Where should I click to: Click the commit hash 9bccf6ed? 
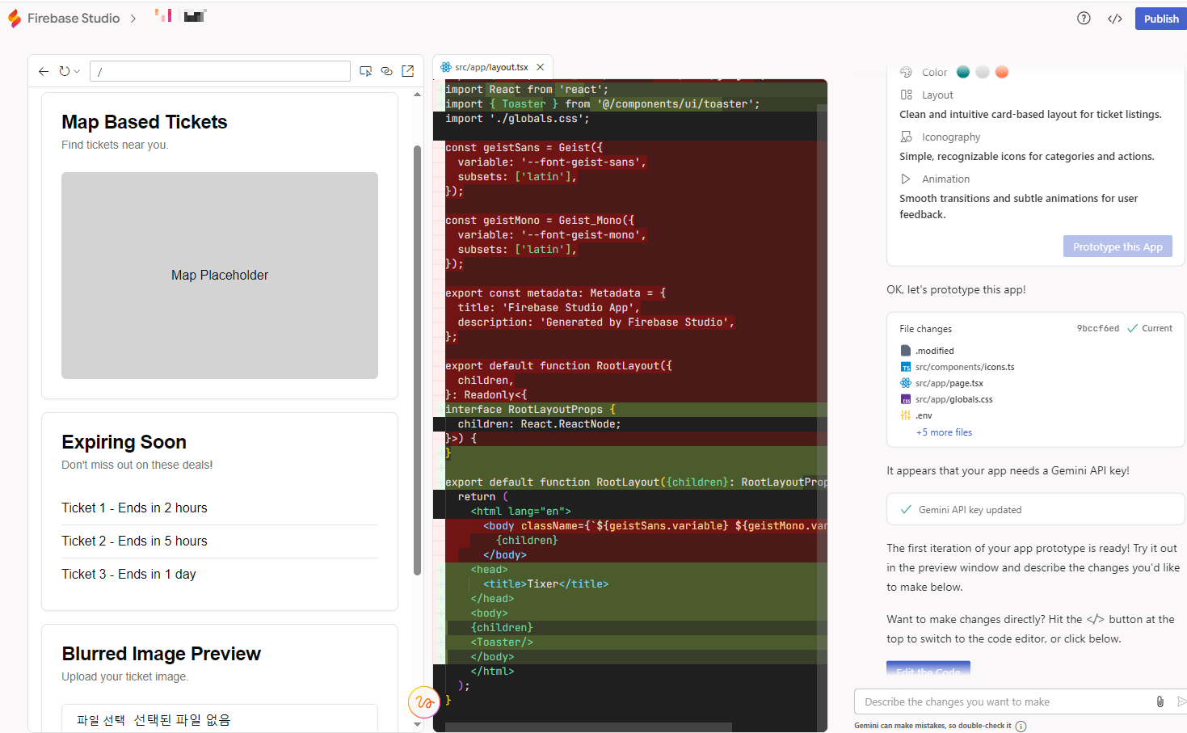click(1097, 328)
